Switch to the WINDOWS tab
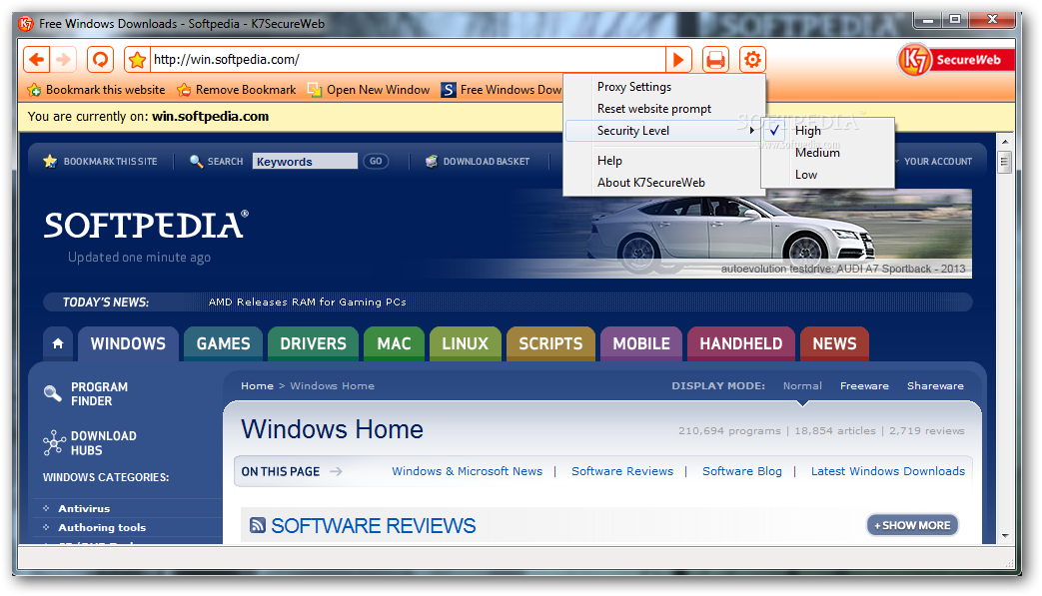 pyautogui.click(x=128, y=343)
